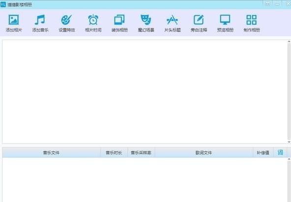Click the 补偿值 column header

[263, 152]
